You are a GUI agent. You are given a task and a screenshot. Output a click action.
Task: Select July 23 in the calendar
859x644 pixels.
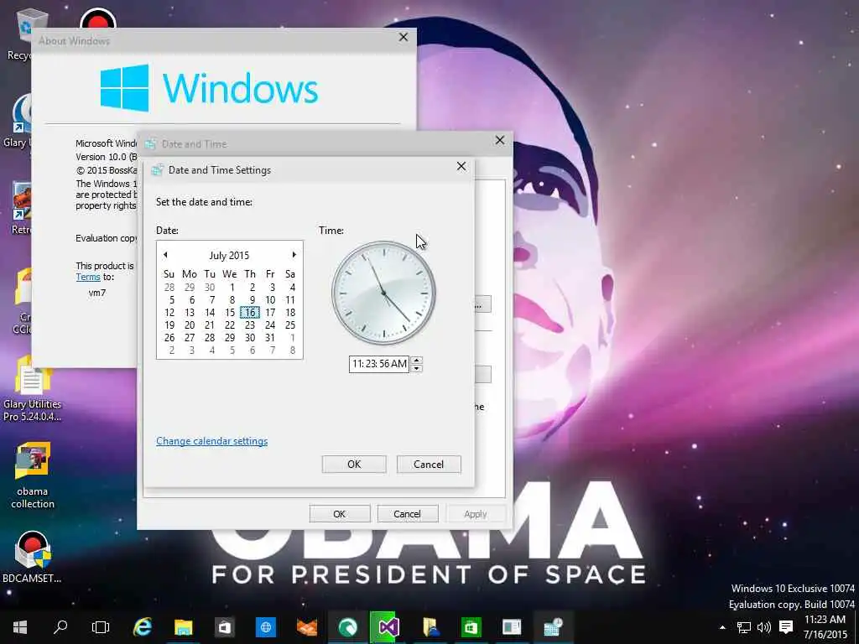(x=250, y=325)
